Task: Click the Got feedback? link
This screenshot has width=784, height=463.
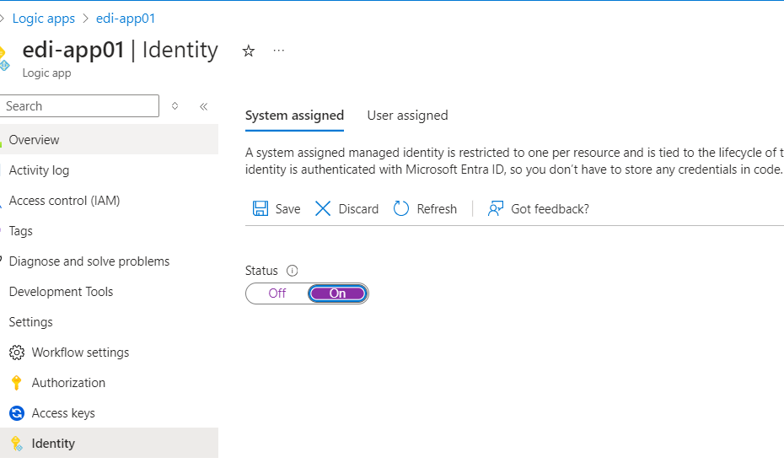Action: click(x=550, y=209)
